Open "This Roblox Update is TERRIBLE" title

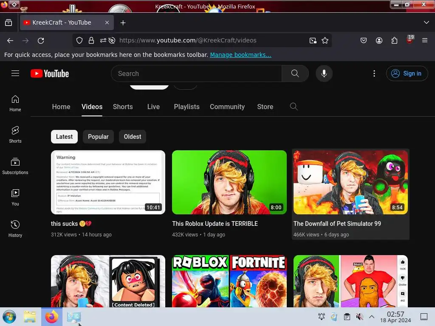tap(215, 224)
